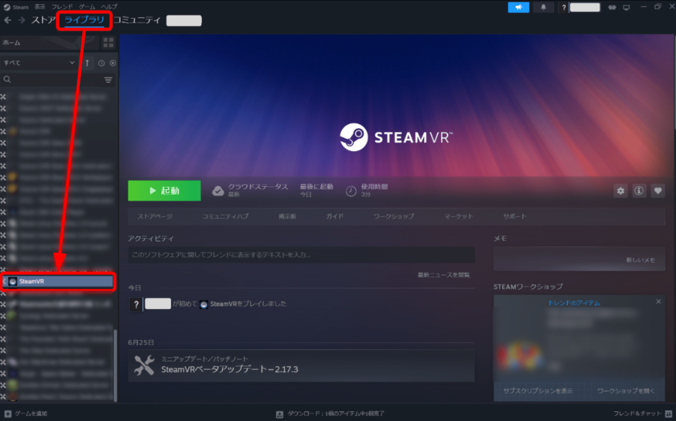Open the notifications bell

point(543,7)
